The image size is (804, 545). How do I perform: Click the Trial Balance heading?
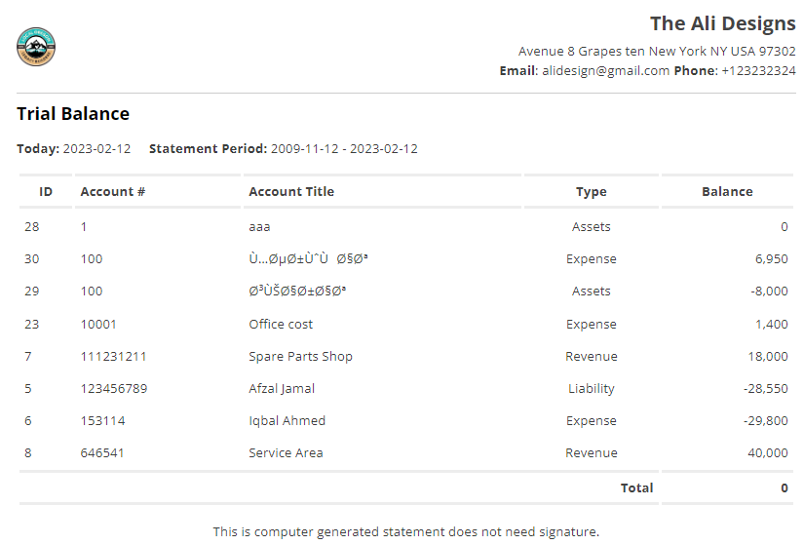pos(73,113)
